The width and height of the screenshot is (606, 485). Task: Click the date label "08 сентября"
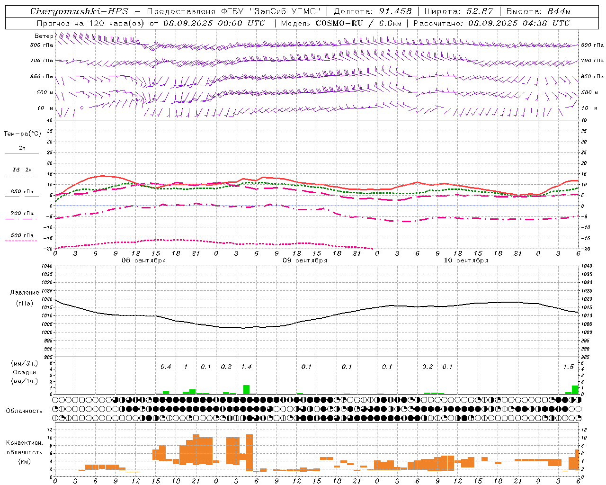(x=144, y=260)
